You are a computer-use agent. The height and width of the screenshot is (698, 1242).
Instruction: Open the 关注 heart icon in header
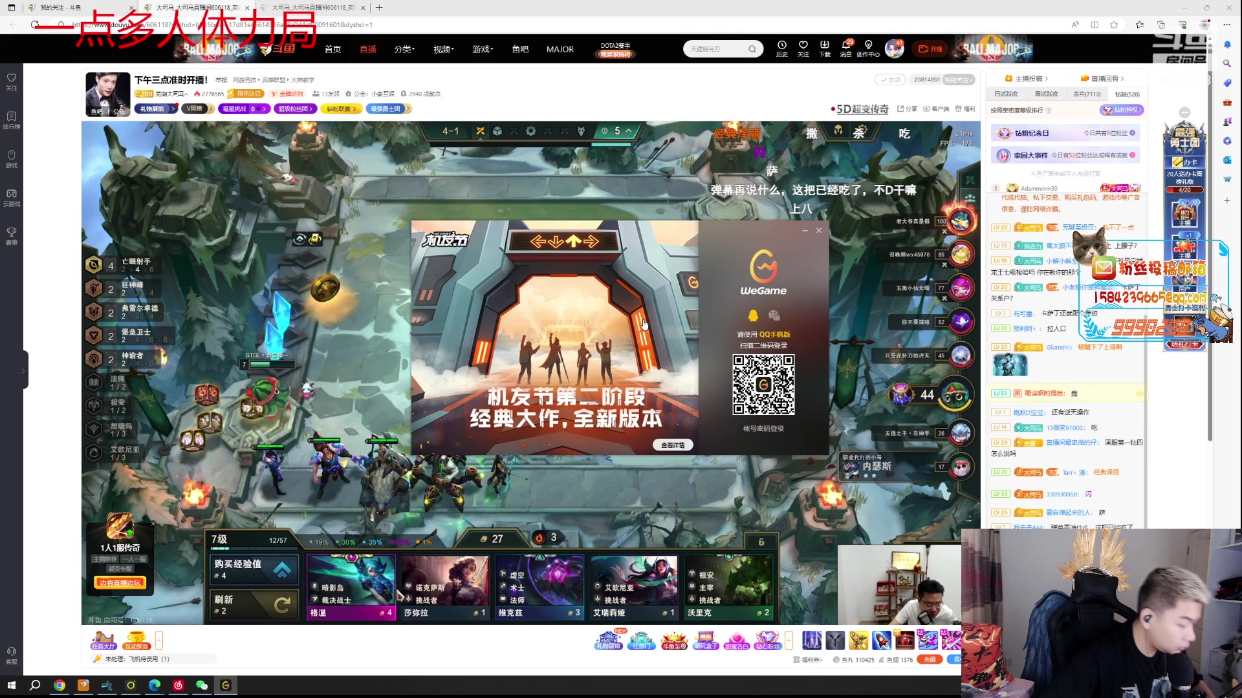click(x=803, y=48)
